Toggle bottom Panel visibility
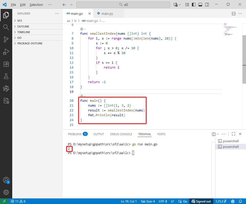The image size is (246, 204). [x=200, y=5]
